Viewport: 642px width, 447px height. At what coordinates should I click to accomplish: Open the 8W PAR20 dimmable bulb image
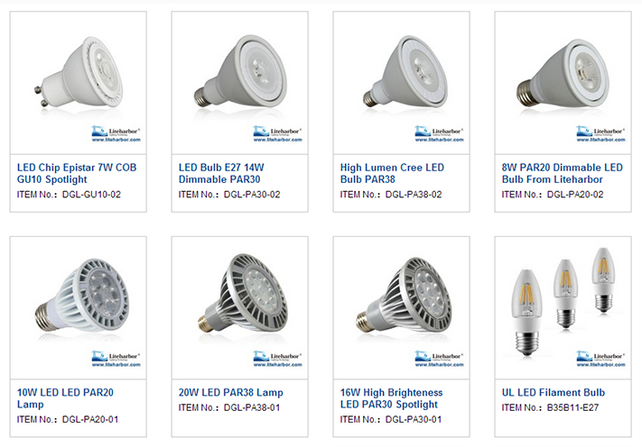[563, 83]
